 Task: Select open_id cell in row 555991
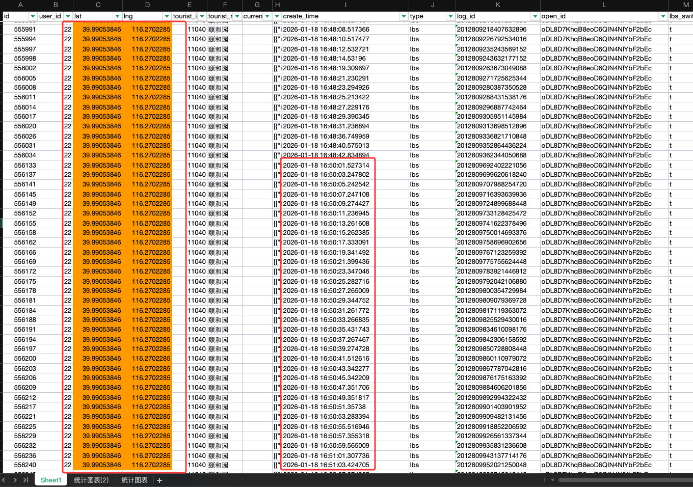[x=604, y=30]
